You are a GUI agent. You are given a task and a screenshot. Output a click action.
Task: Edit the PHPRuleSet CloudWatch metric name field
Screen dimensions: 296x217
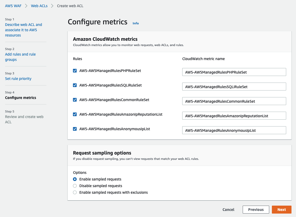click(x=234, y=72)
